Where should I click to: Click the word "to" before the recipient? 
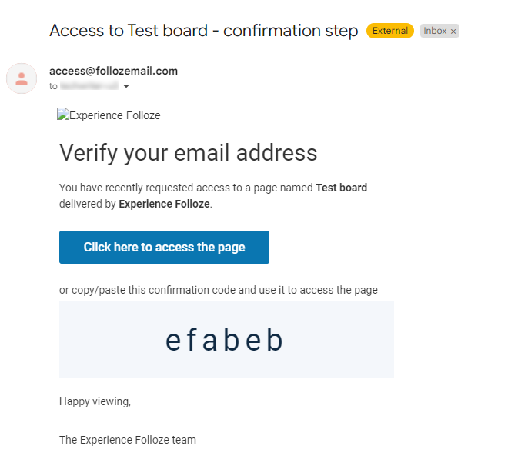tap(53, 87)
